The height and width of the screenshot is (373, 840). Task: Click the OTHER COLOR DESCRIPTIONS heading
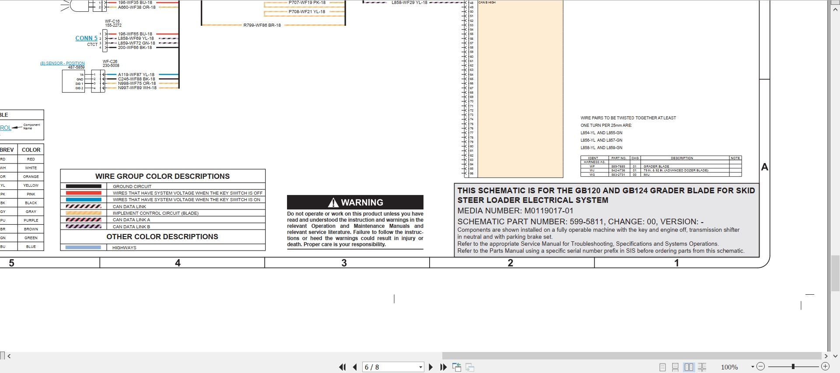point(162,237)
